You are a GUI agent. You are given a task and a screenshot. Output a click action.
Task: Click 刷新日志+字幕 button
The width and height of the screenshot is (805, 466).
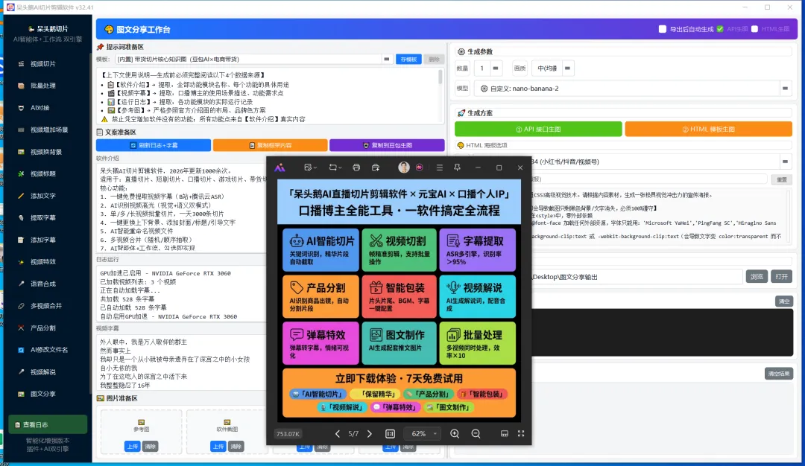[x=154, y=146]
